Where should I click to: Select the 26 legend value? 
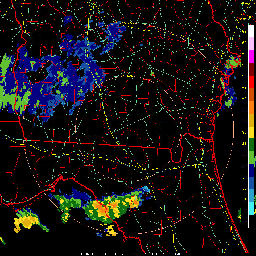(x=244, y=144)
